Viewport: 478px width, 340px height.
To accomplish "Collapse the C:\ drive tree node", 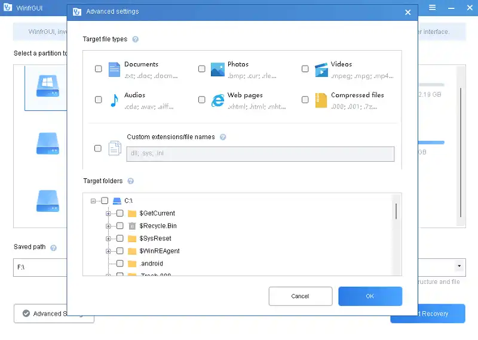I will point(93,201).
